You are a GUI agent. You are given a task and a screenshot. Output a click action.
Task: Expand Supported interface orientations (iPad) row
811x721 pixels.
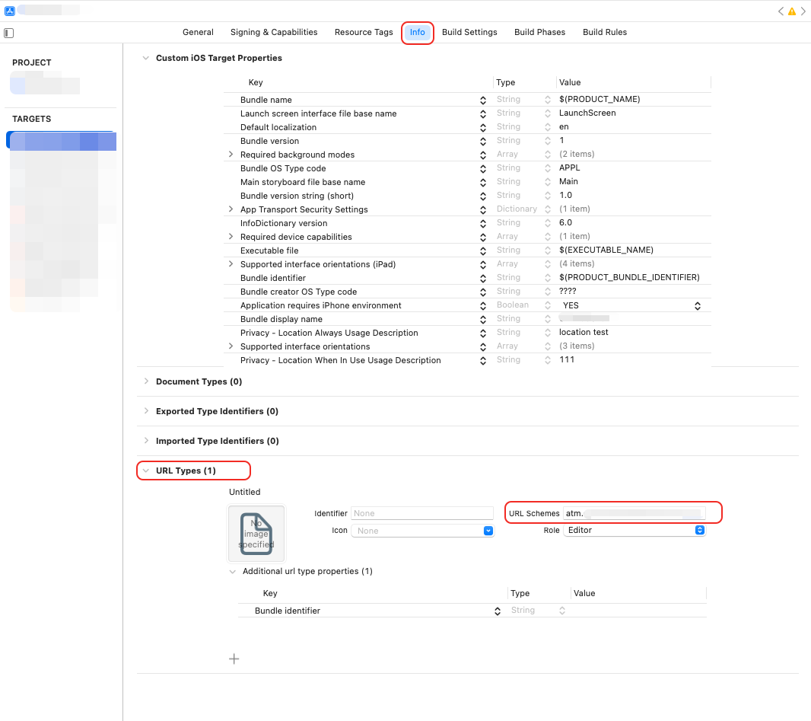coord(231,264)
